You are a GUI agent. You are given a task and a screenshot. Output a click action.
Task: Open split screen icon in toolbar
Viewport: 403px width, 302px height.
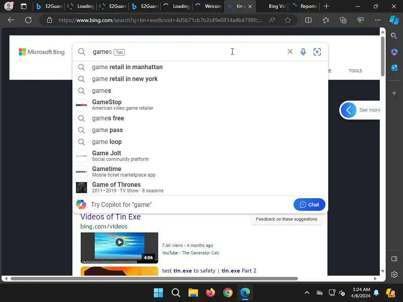click(308, 20)
